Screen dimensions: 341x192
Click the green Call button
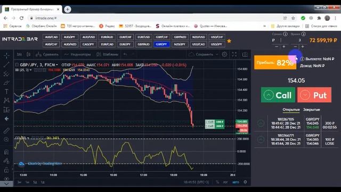point(278,95)
